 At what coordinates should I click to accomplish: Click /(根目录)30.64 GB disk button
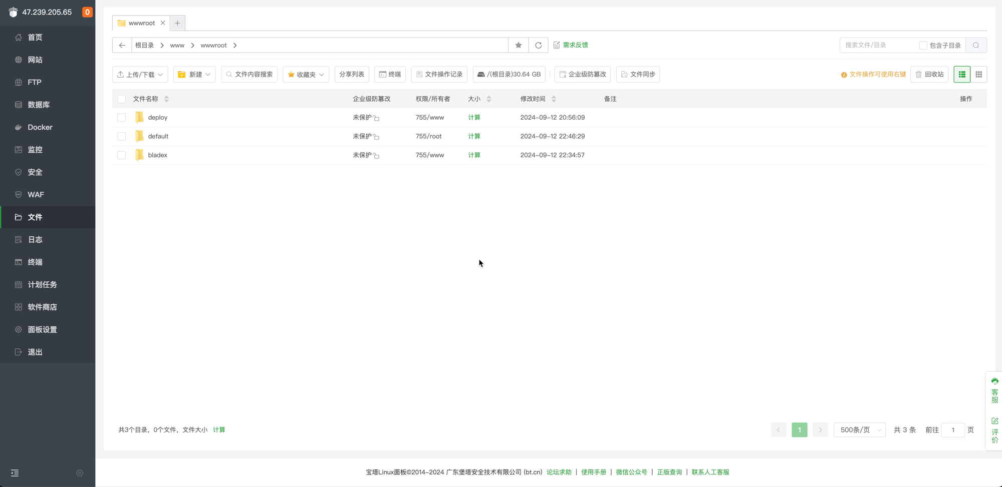(509, 75)
